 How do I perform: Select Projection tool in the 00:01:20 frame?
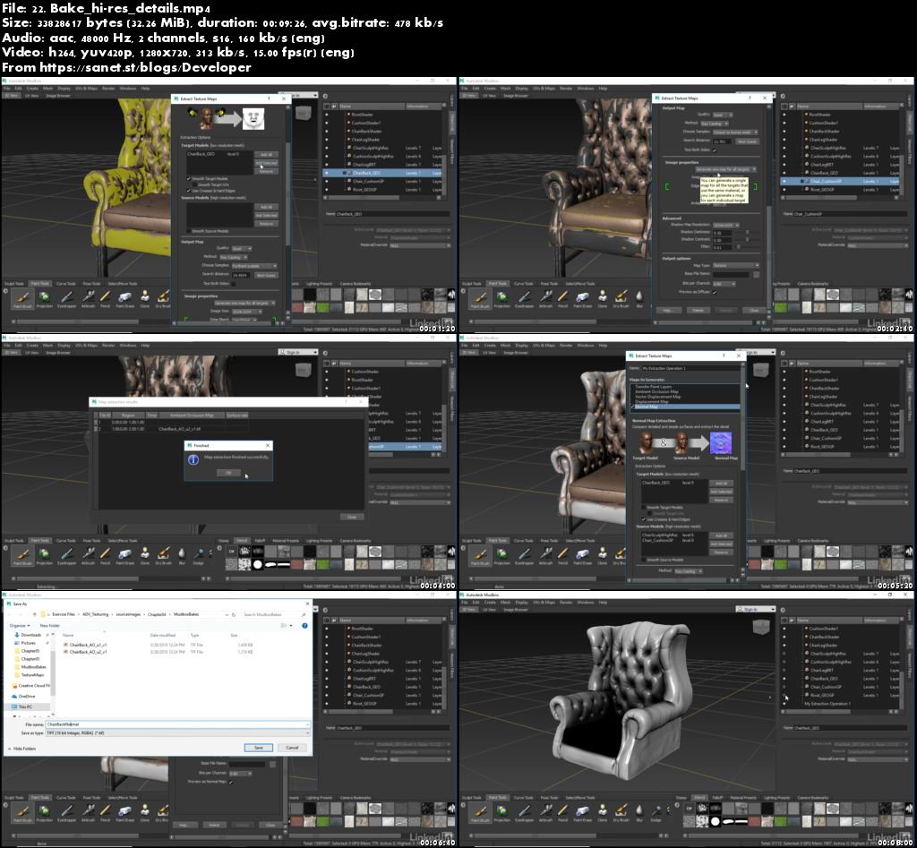pyautogui.click(x=45, y=298)
